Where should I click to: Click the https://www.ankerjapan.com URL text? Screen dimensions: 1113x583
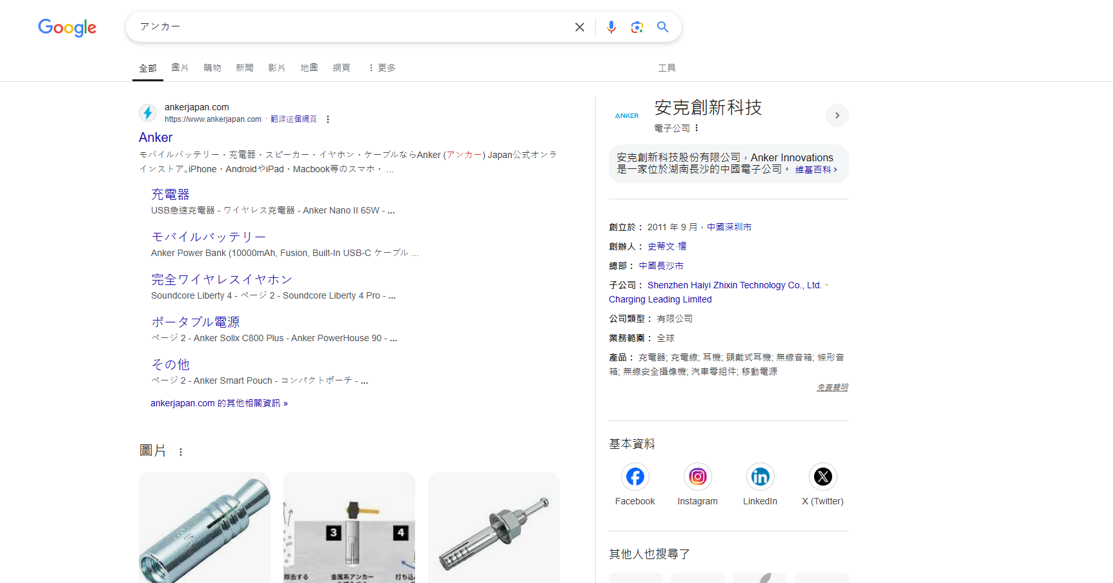coord(213,119)
